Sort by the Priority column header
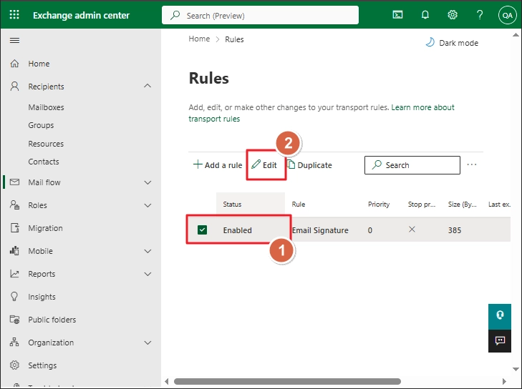This screenshot has height=389, width=522. click(379, 204)
